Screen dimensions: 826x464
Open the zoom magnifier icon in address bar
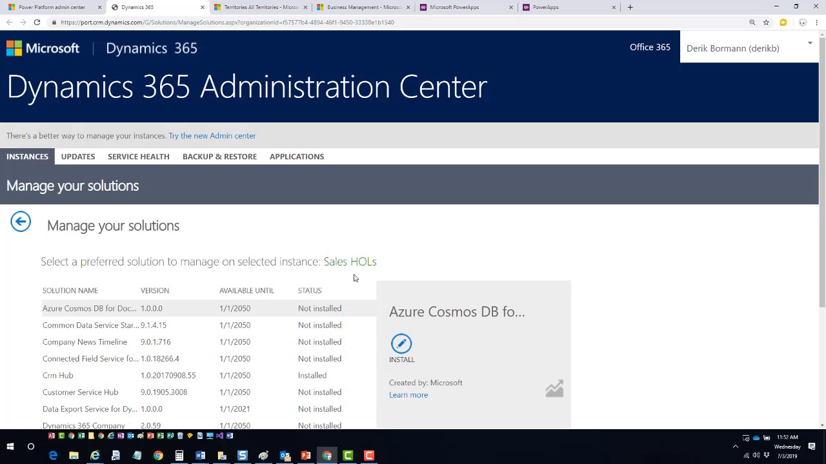752,23
